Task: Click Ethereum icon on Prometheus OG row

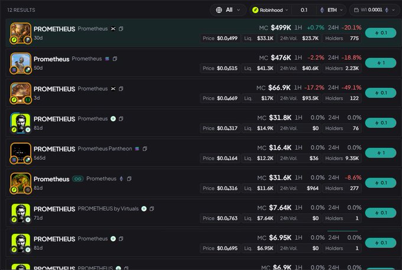Action: 122,179
